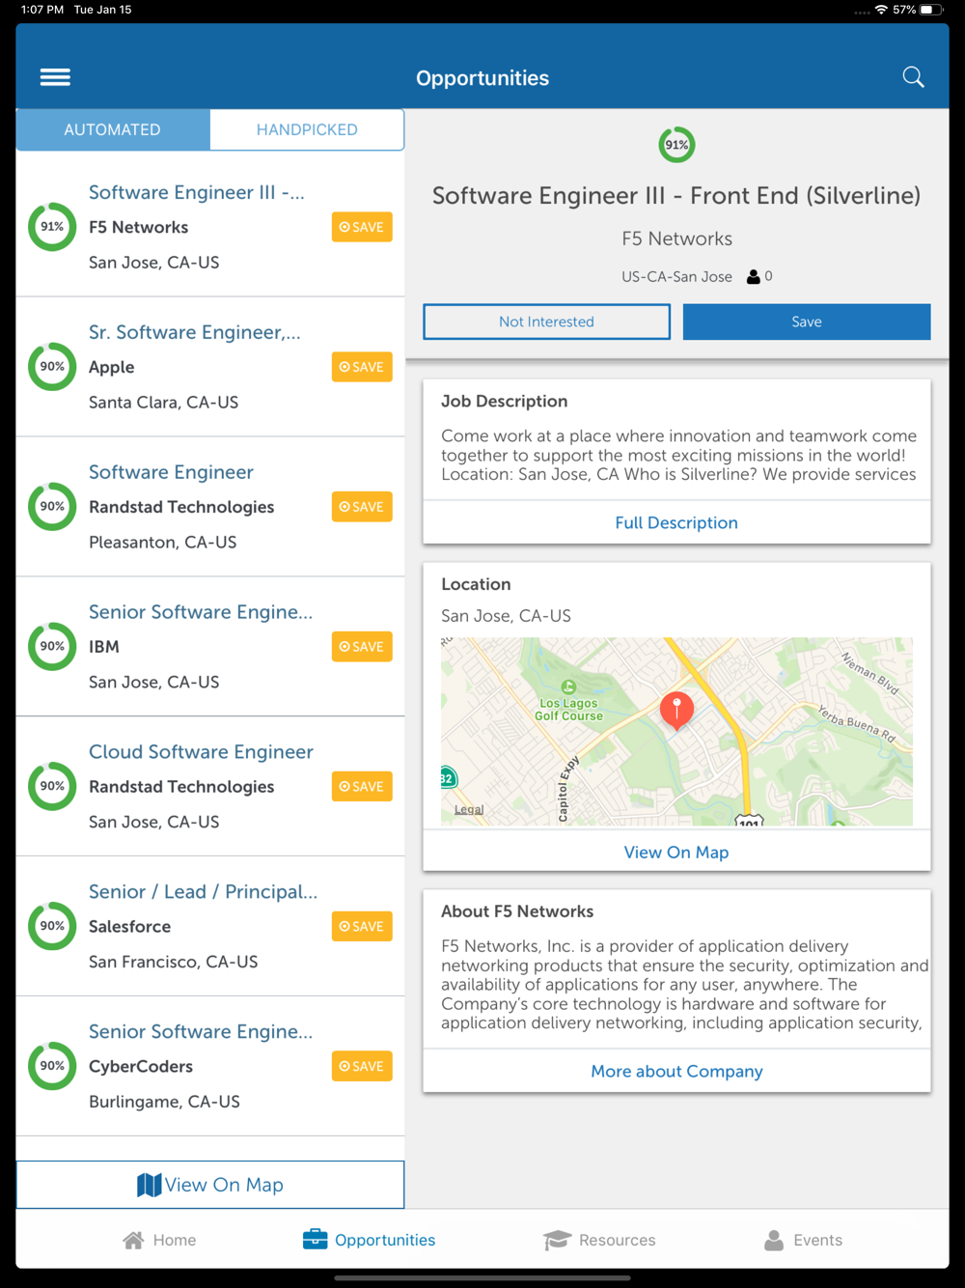Save the Randstad Pleasanton Software Engineer job
Screen dimensions: 965x1288
(x=362, y=507)
